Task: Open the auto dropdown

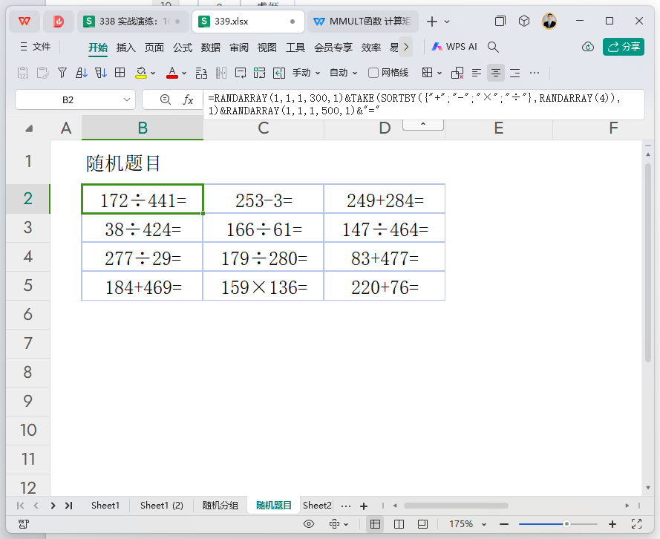Action: tap(343, 73)
